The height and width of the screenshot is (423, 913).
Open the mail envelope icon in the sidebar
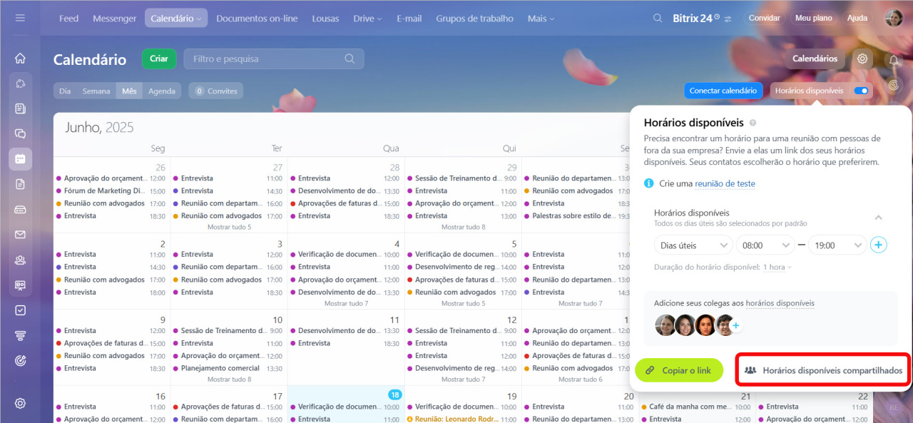(20, 235)
